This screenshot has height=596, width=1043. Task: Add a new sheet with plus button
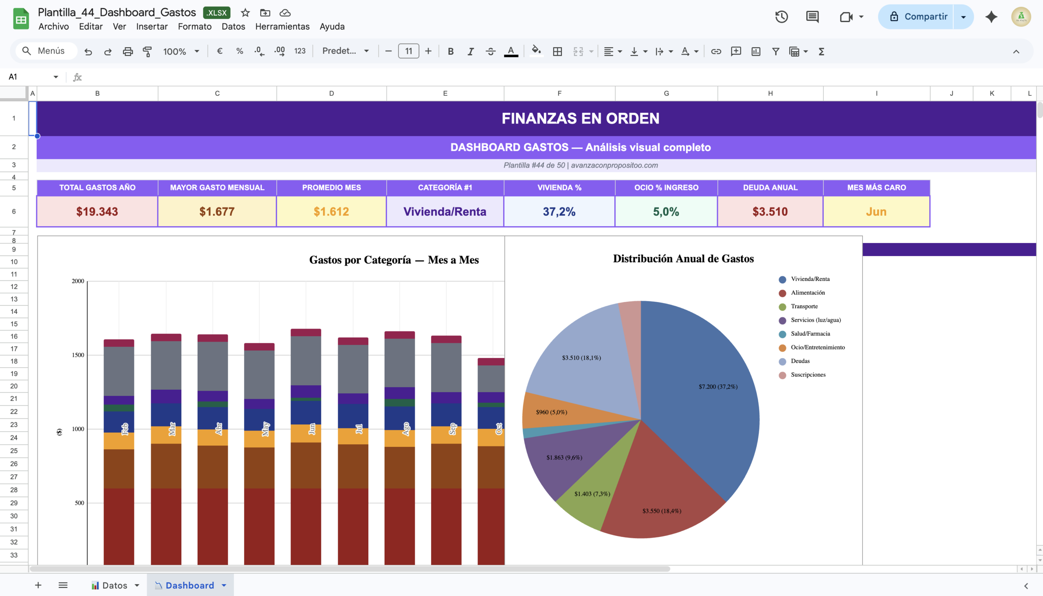click(x=38, y=585)
